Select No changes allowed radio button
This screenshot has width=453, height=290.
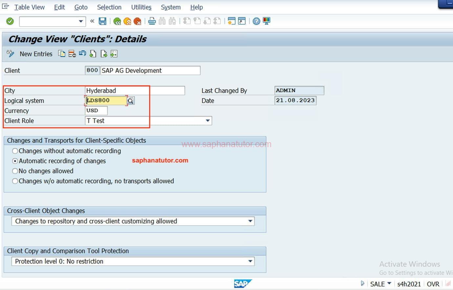15,171
